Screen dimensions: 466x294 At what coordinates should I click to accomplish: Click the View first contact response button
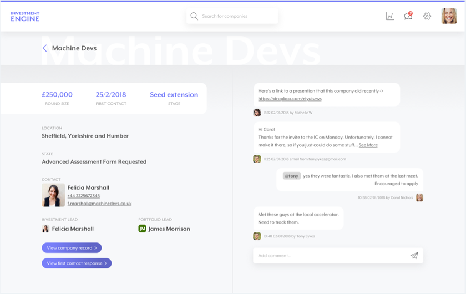pos(77,263)
